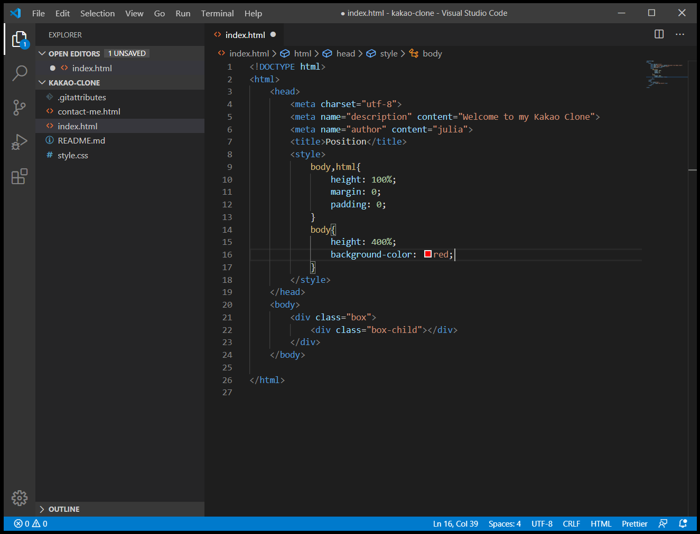Open the View menu
The width and height of the screenshot is (700, 534).
point(134,13)
